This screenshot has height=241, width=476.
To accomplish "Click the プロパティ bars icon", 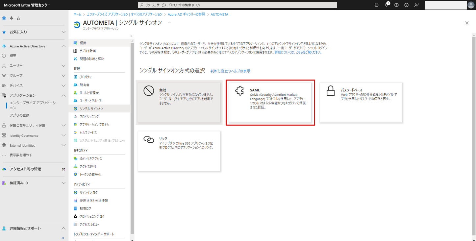I will (x=76, y=77).
